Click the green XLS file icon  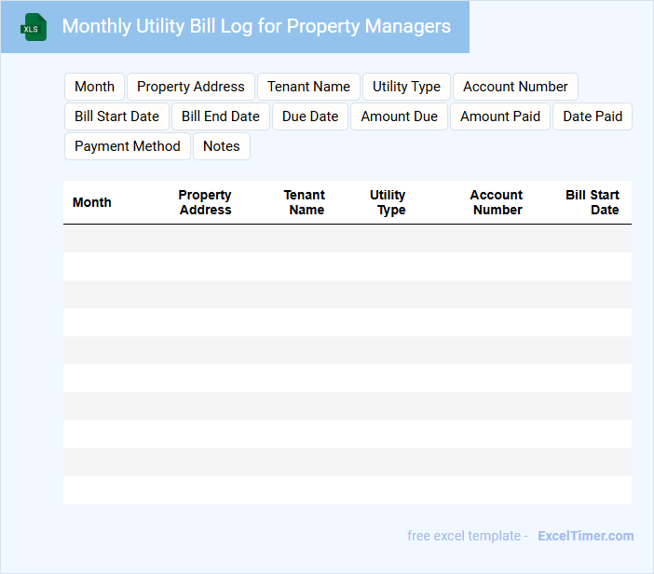pos(34,27)
